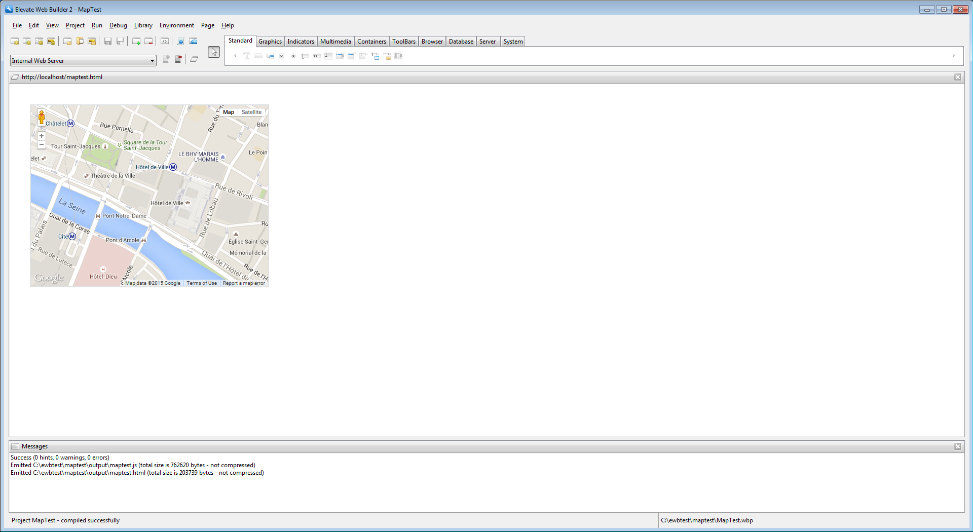Click the view source code brackets icon

165,42
